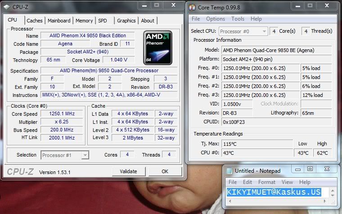Close the Core Temp window

[x=327, y=5]
